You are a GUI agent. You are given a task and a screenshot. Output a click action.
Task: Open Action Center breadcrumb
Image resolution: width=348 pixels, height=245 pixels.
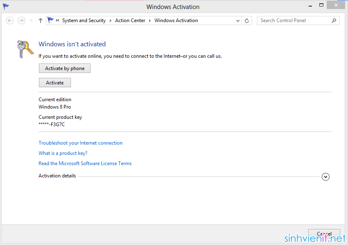pos(130,20)
